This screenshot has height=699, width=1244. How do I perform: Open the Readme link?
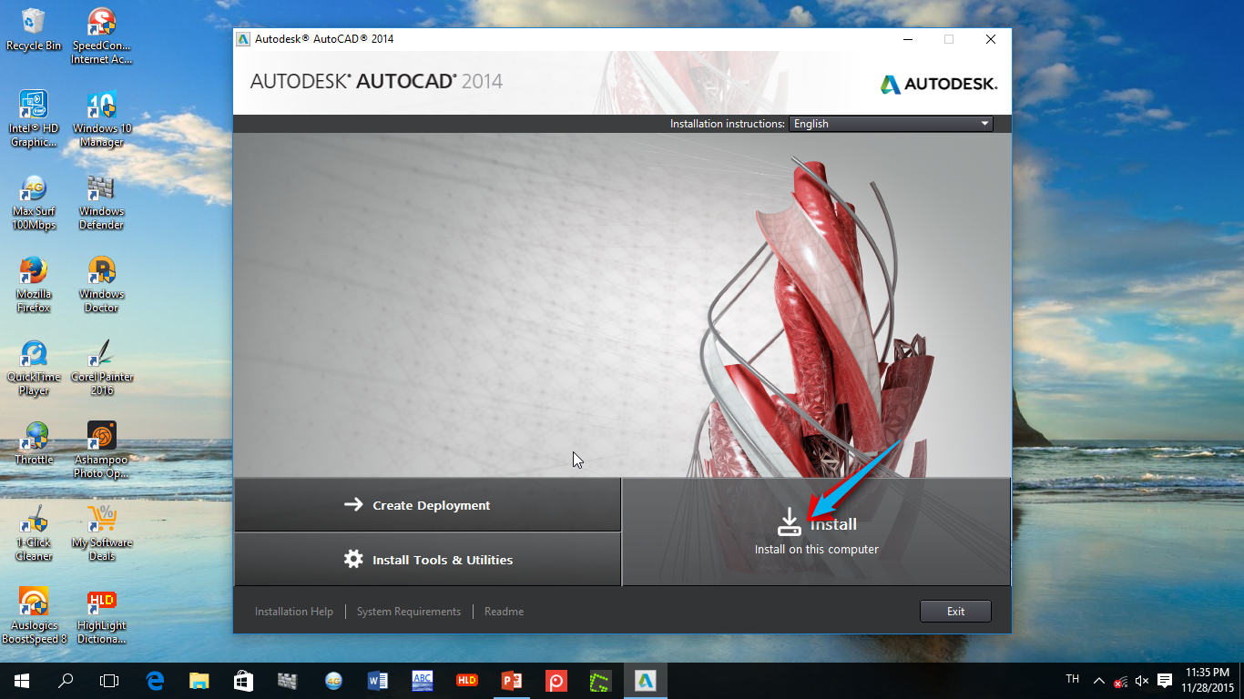point(504,612)
